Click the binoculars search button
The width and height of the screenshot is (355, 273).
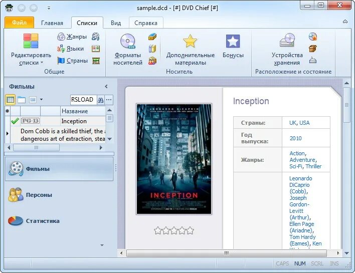coord(101,100)
